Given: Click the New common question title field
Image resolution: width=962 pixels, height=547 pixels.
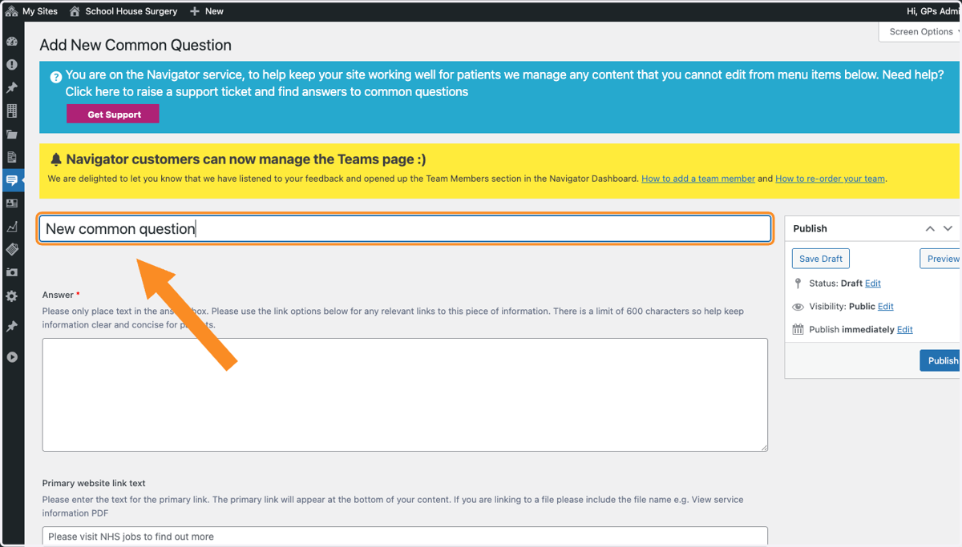Looking at the screenshot, I should click(405, 228).
